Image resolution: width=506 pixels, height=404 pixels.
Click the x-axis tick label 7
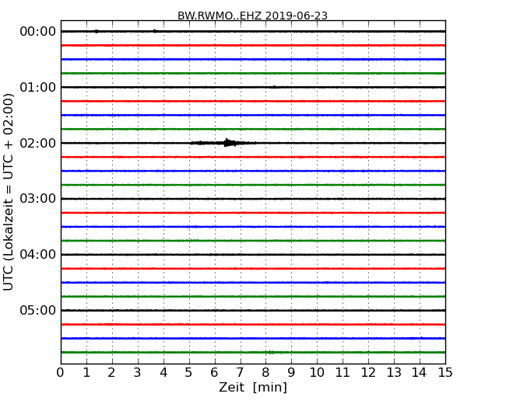point(240,373)
